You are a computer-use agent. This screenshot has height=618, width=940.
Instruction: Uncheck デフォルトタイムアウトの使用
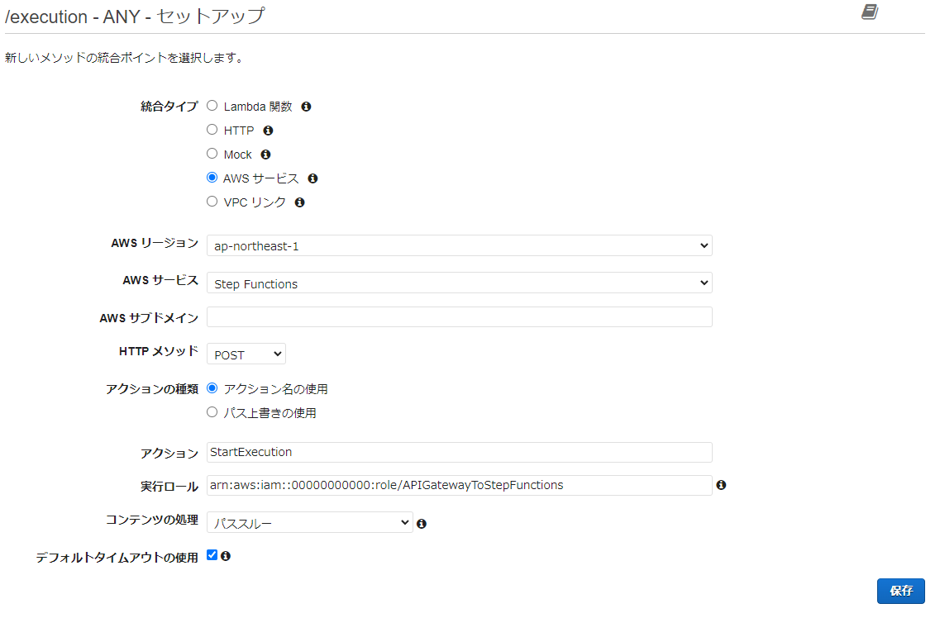tap(212, 554)
